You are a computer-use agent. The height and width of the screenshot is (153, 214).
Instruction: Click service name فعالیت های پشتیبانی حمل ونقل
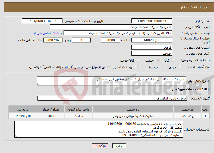[133, 116]
